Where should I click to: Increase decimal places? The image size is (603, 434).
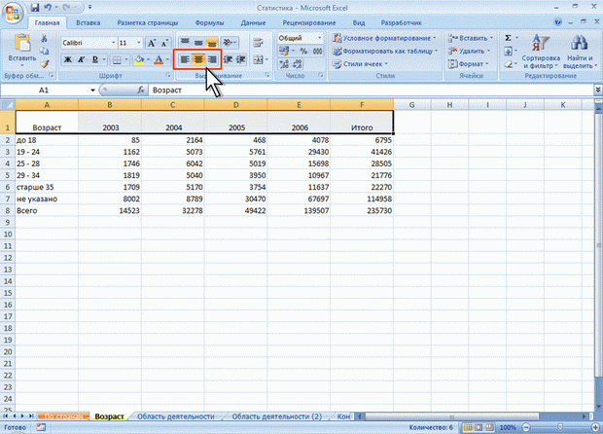[x=284, y=64]
